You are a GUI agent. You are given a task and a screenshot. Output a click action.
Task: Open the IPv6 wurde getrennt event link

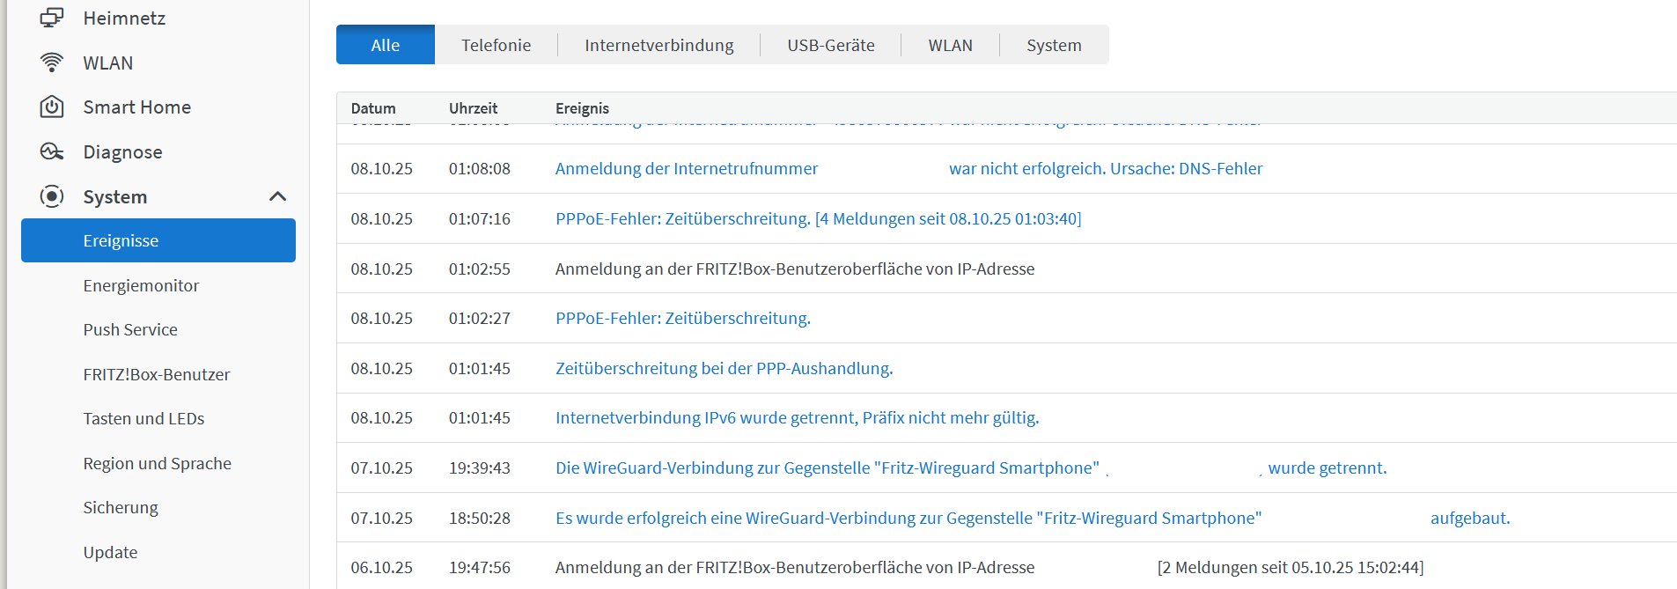coord(797,417)
